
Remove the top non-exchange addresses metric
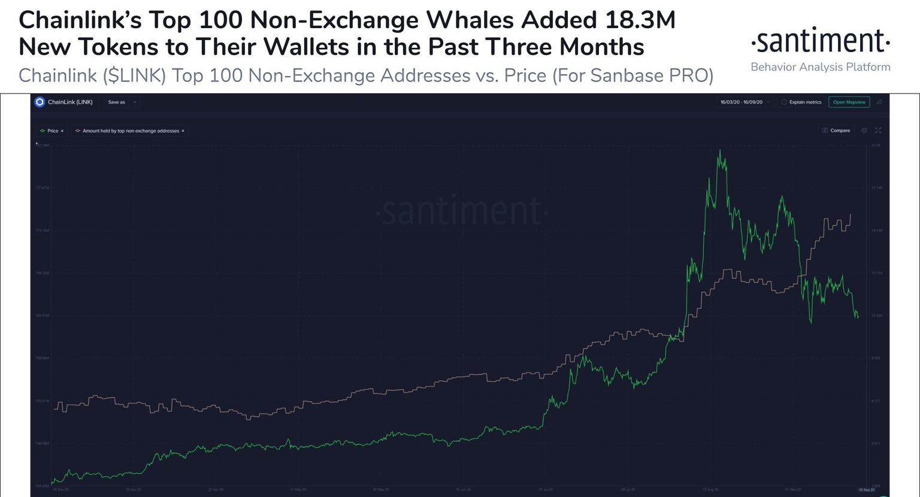point(183,131)
